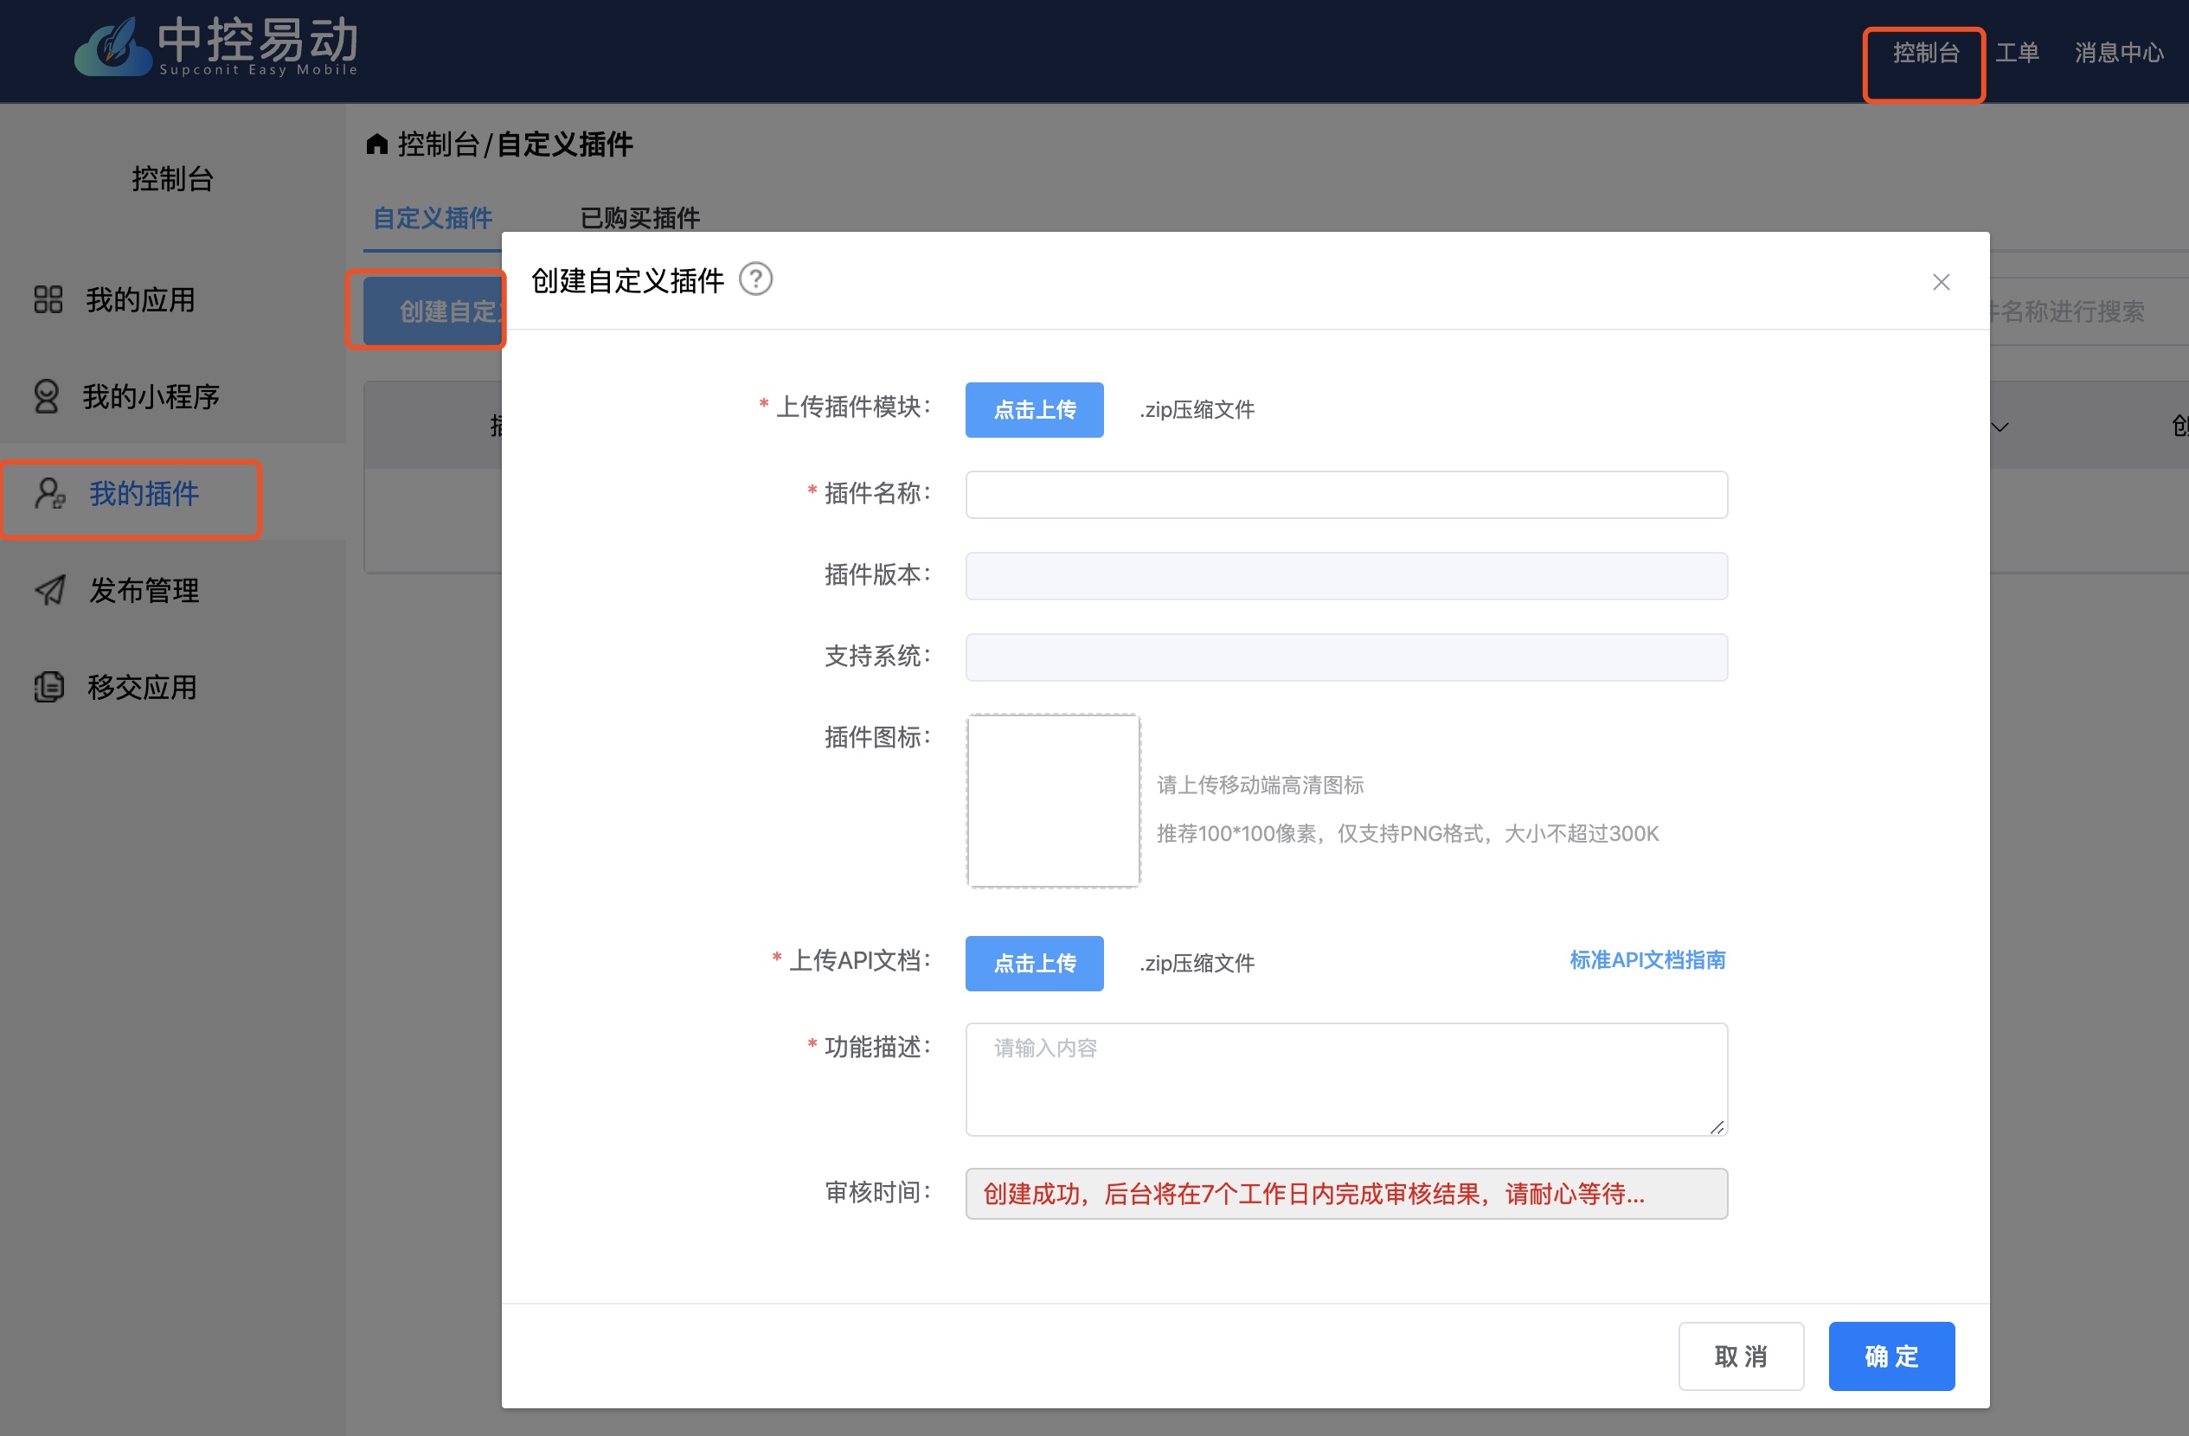Switch to 已购买插件 tab

click(x=640, y=218)
